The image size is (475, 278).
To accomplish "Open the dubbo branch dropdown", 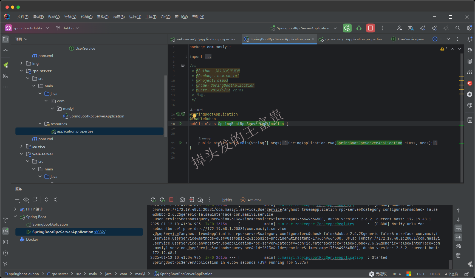I will pyautogui.click(x=67, y=28).
